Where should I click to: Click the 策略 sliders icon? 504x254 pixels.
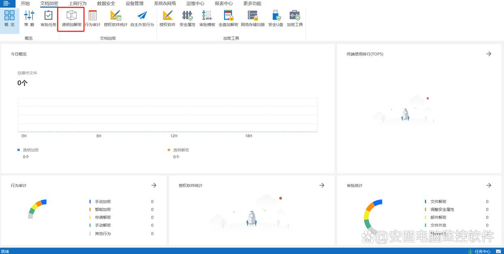click(x=29, y=19)
